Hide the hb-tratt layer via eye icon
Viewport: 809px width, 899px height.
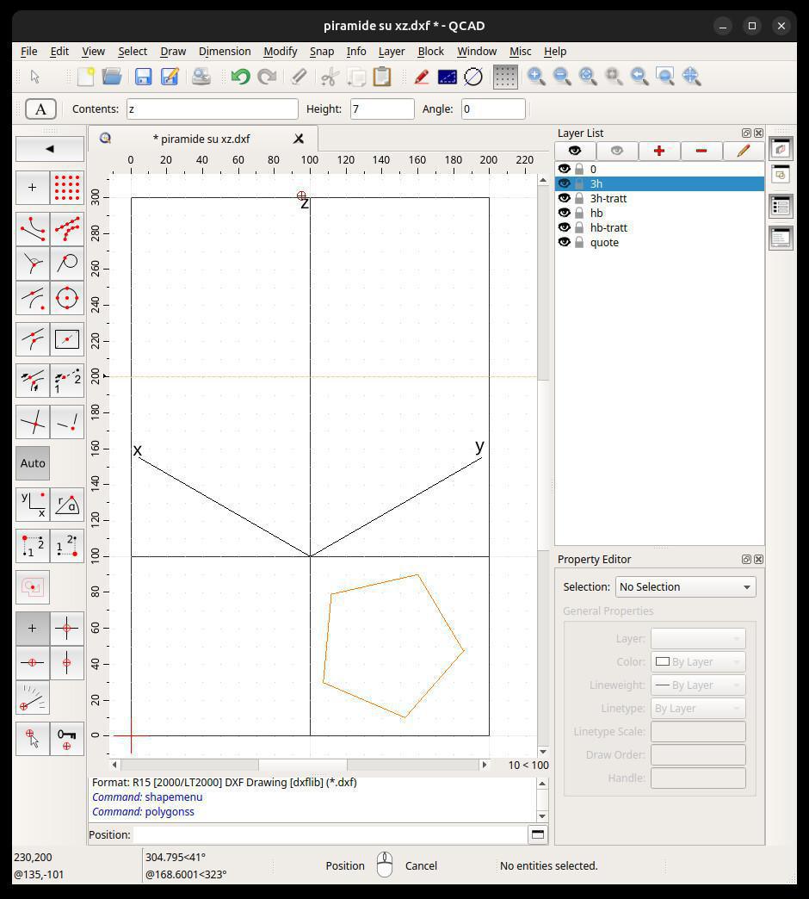click(x=565, y=227)
